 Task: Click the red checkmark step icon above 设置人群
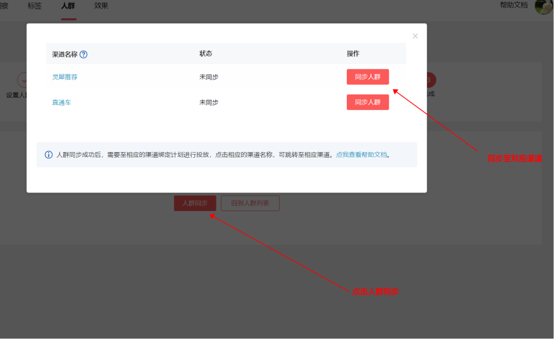(x=24, y=80)
